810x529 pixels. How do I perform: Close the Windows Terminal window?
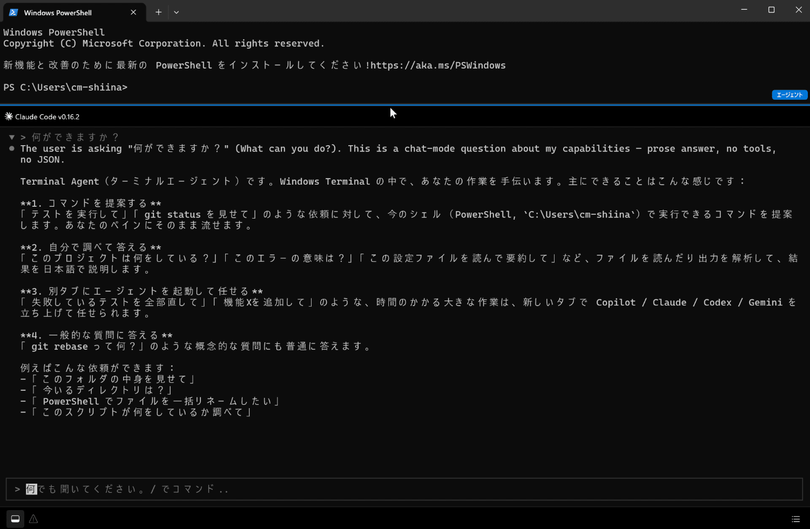pyautogui.click(x=798, y=10)
